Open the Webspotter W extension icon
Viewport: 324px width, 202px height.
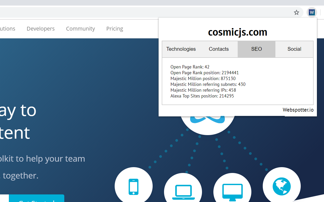pyautogui.click(x=312, y=12)
